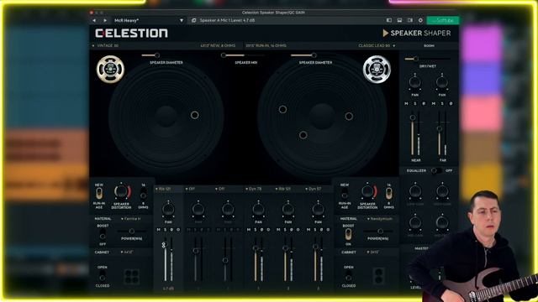Click the left 4x12 cabinet icon

pyautogui.click(x=132, y=277)
